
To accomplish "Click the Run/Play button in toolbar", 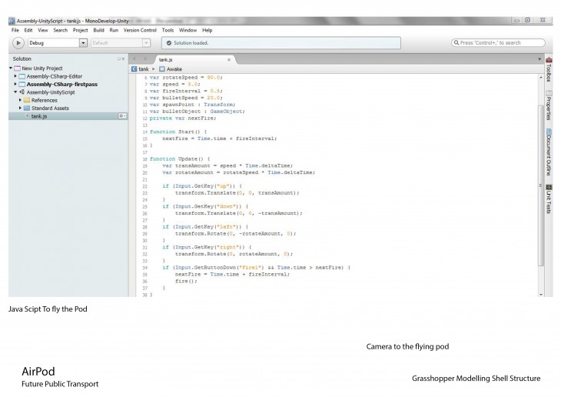I will pos(19,43).
